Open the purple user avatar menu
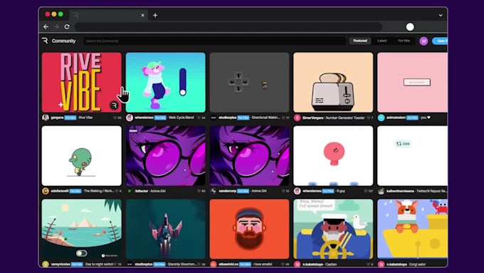The height and width of the screenshot is (273, 484). point(423,41)
